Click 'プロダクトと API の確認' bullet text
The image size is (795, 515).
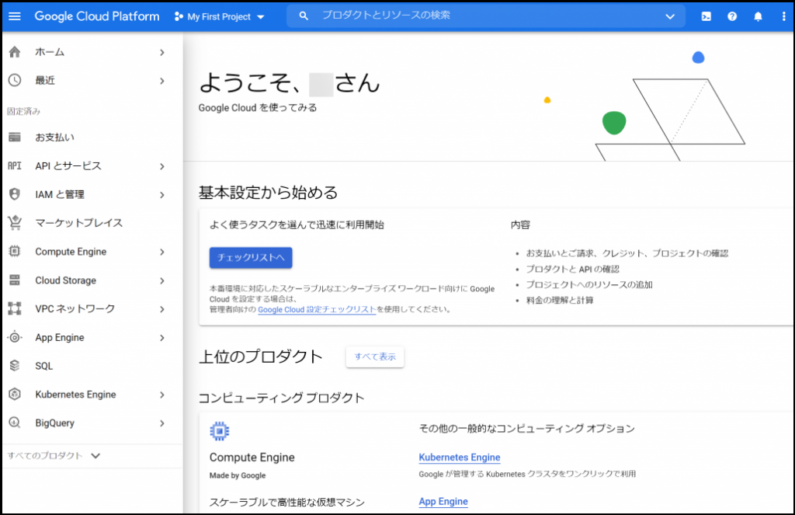click(572, 269)
